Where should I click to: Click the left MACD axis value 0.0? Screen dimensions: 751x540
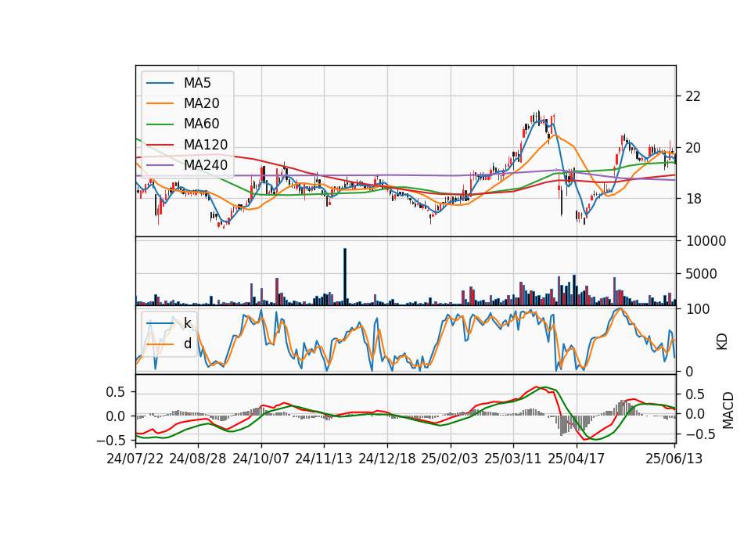[115, 416]
